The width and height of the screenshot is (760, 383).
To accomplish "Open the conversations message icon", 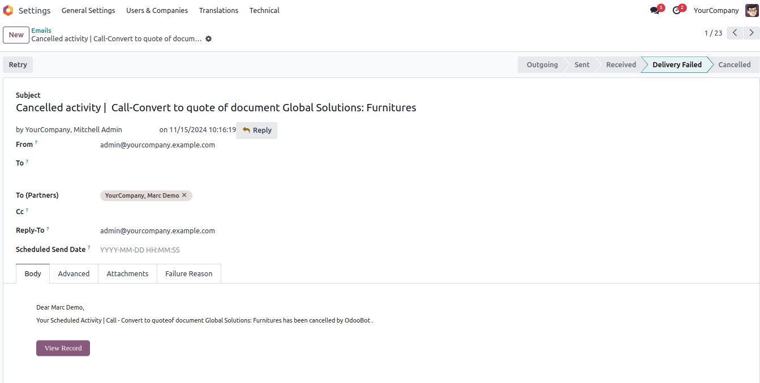I will [655, 10].
